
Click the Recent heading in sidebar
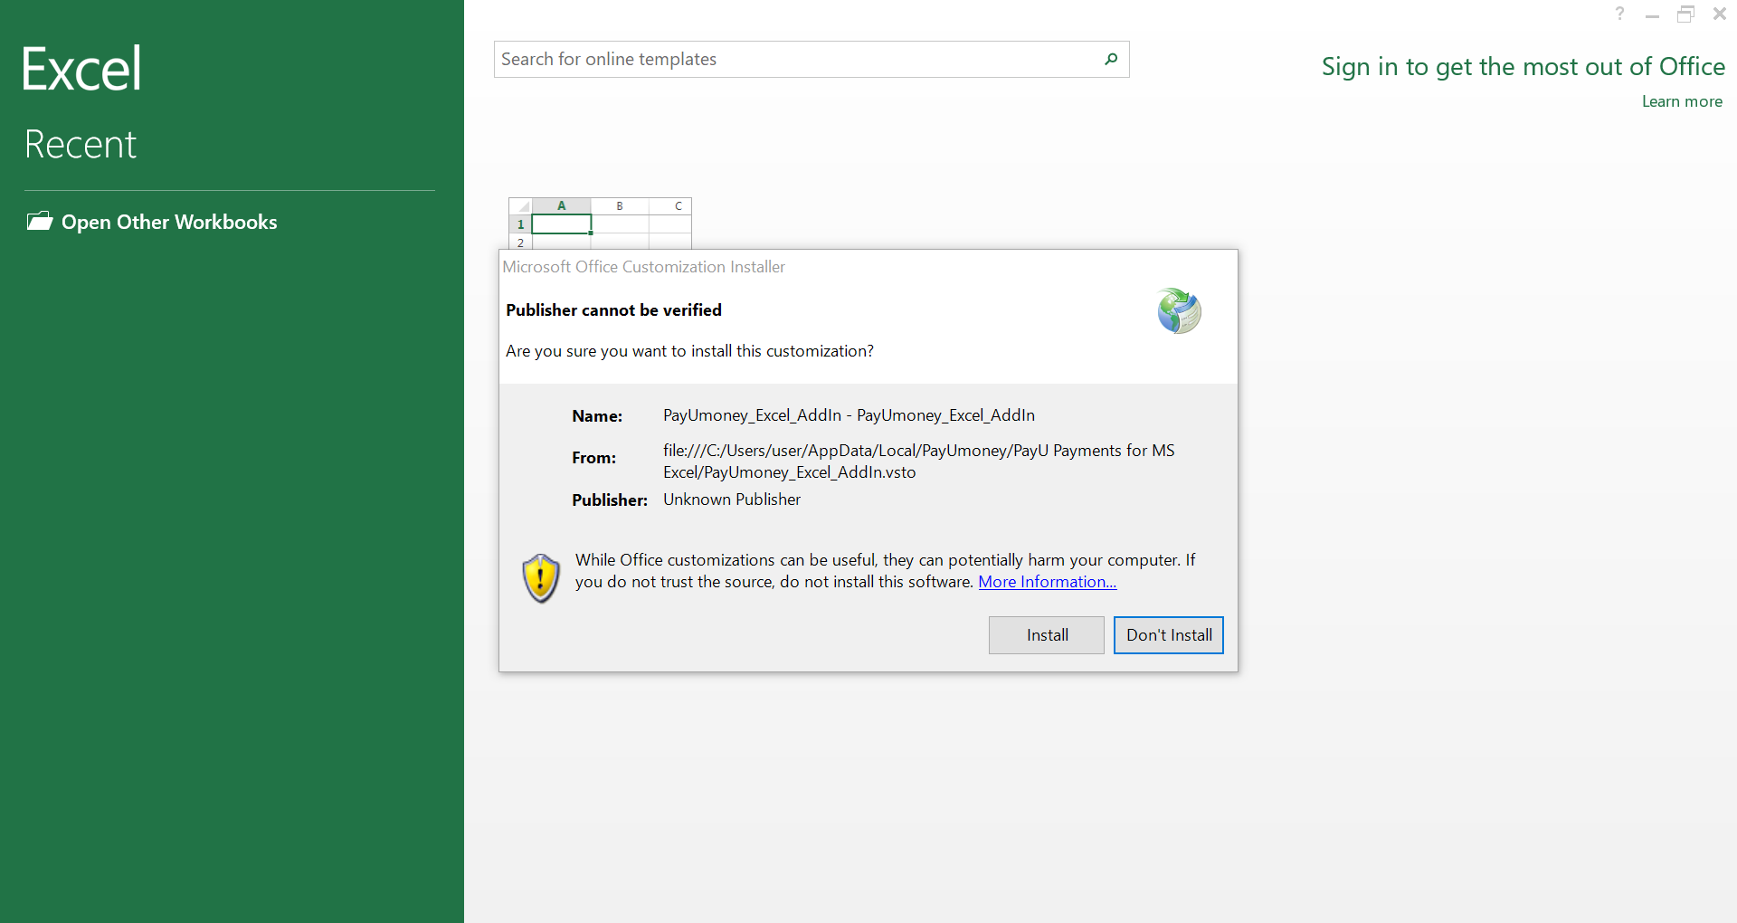[81, 144]
